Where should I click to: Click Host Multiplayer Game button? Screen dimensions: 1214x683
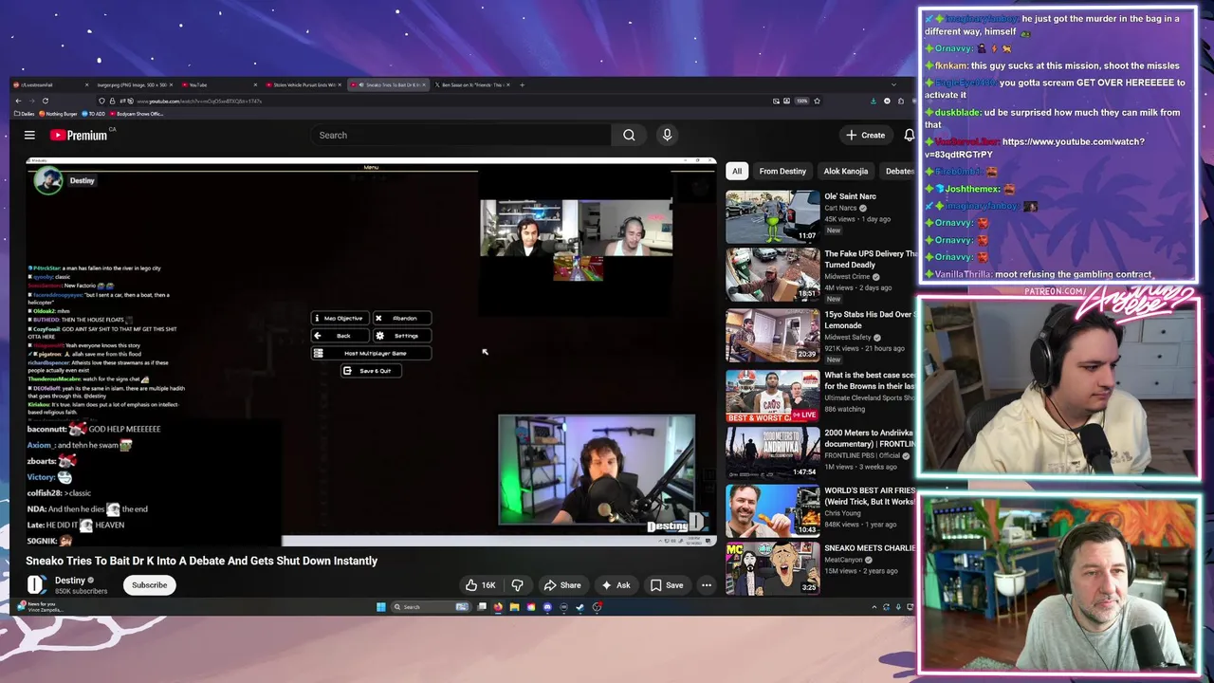tap(372, 354)
